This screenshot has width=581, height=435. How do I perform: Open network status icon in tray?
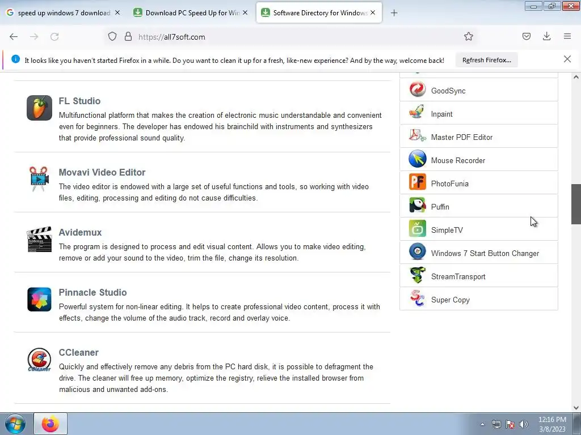tap(496, 424)
